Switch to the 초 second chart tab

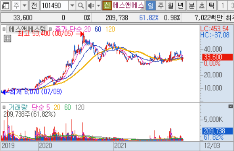click(x=202, y=6)
